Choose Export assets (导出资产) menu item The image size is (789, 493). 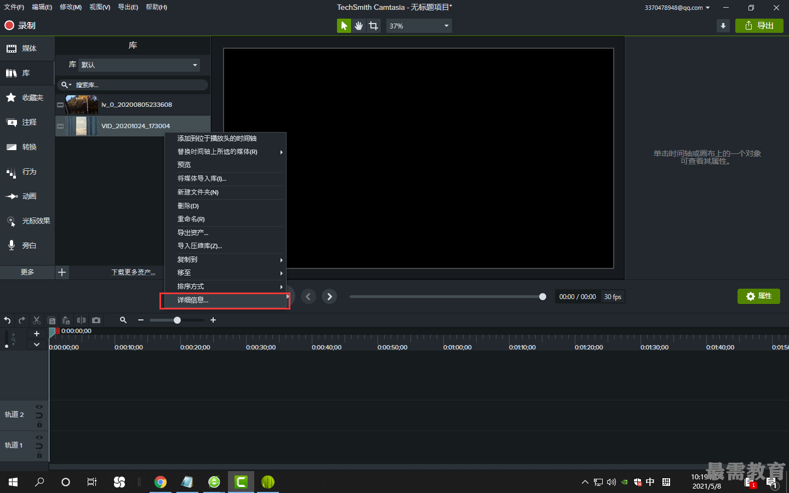point(225,233)
